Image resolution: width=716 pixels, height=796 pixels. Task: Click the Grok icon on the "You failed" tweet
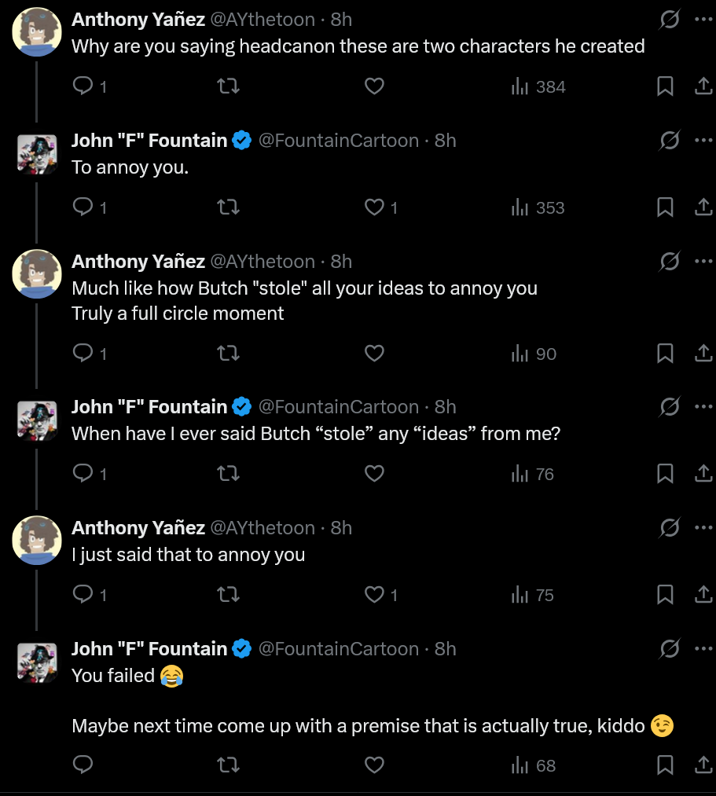[x=670, y=648]
